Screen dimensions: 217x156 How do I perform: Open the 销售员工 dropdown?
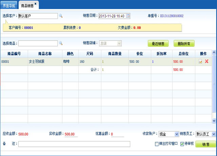click(213, 134)
